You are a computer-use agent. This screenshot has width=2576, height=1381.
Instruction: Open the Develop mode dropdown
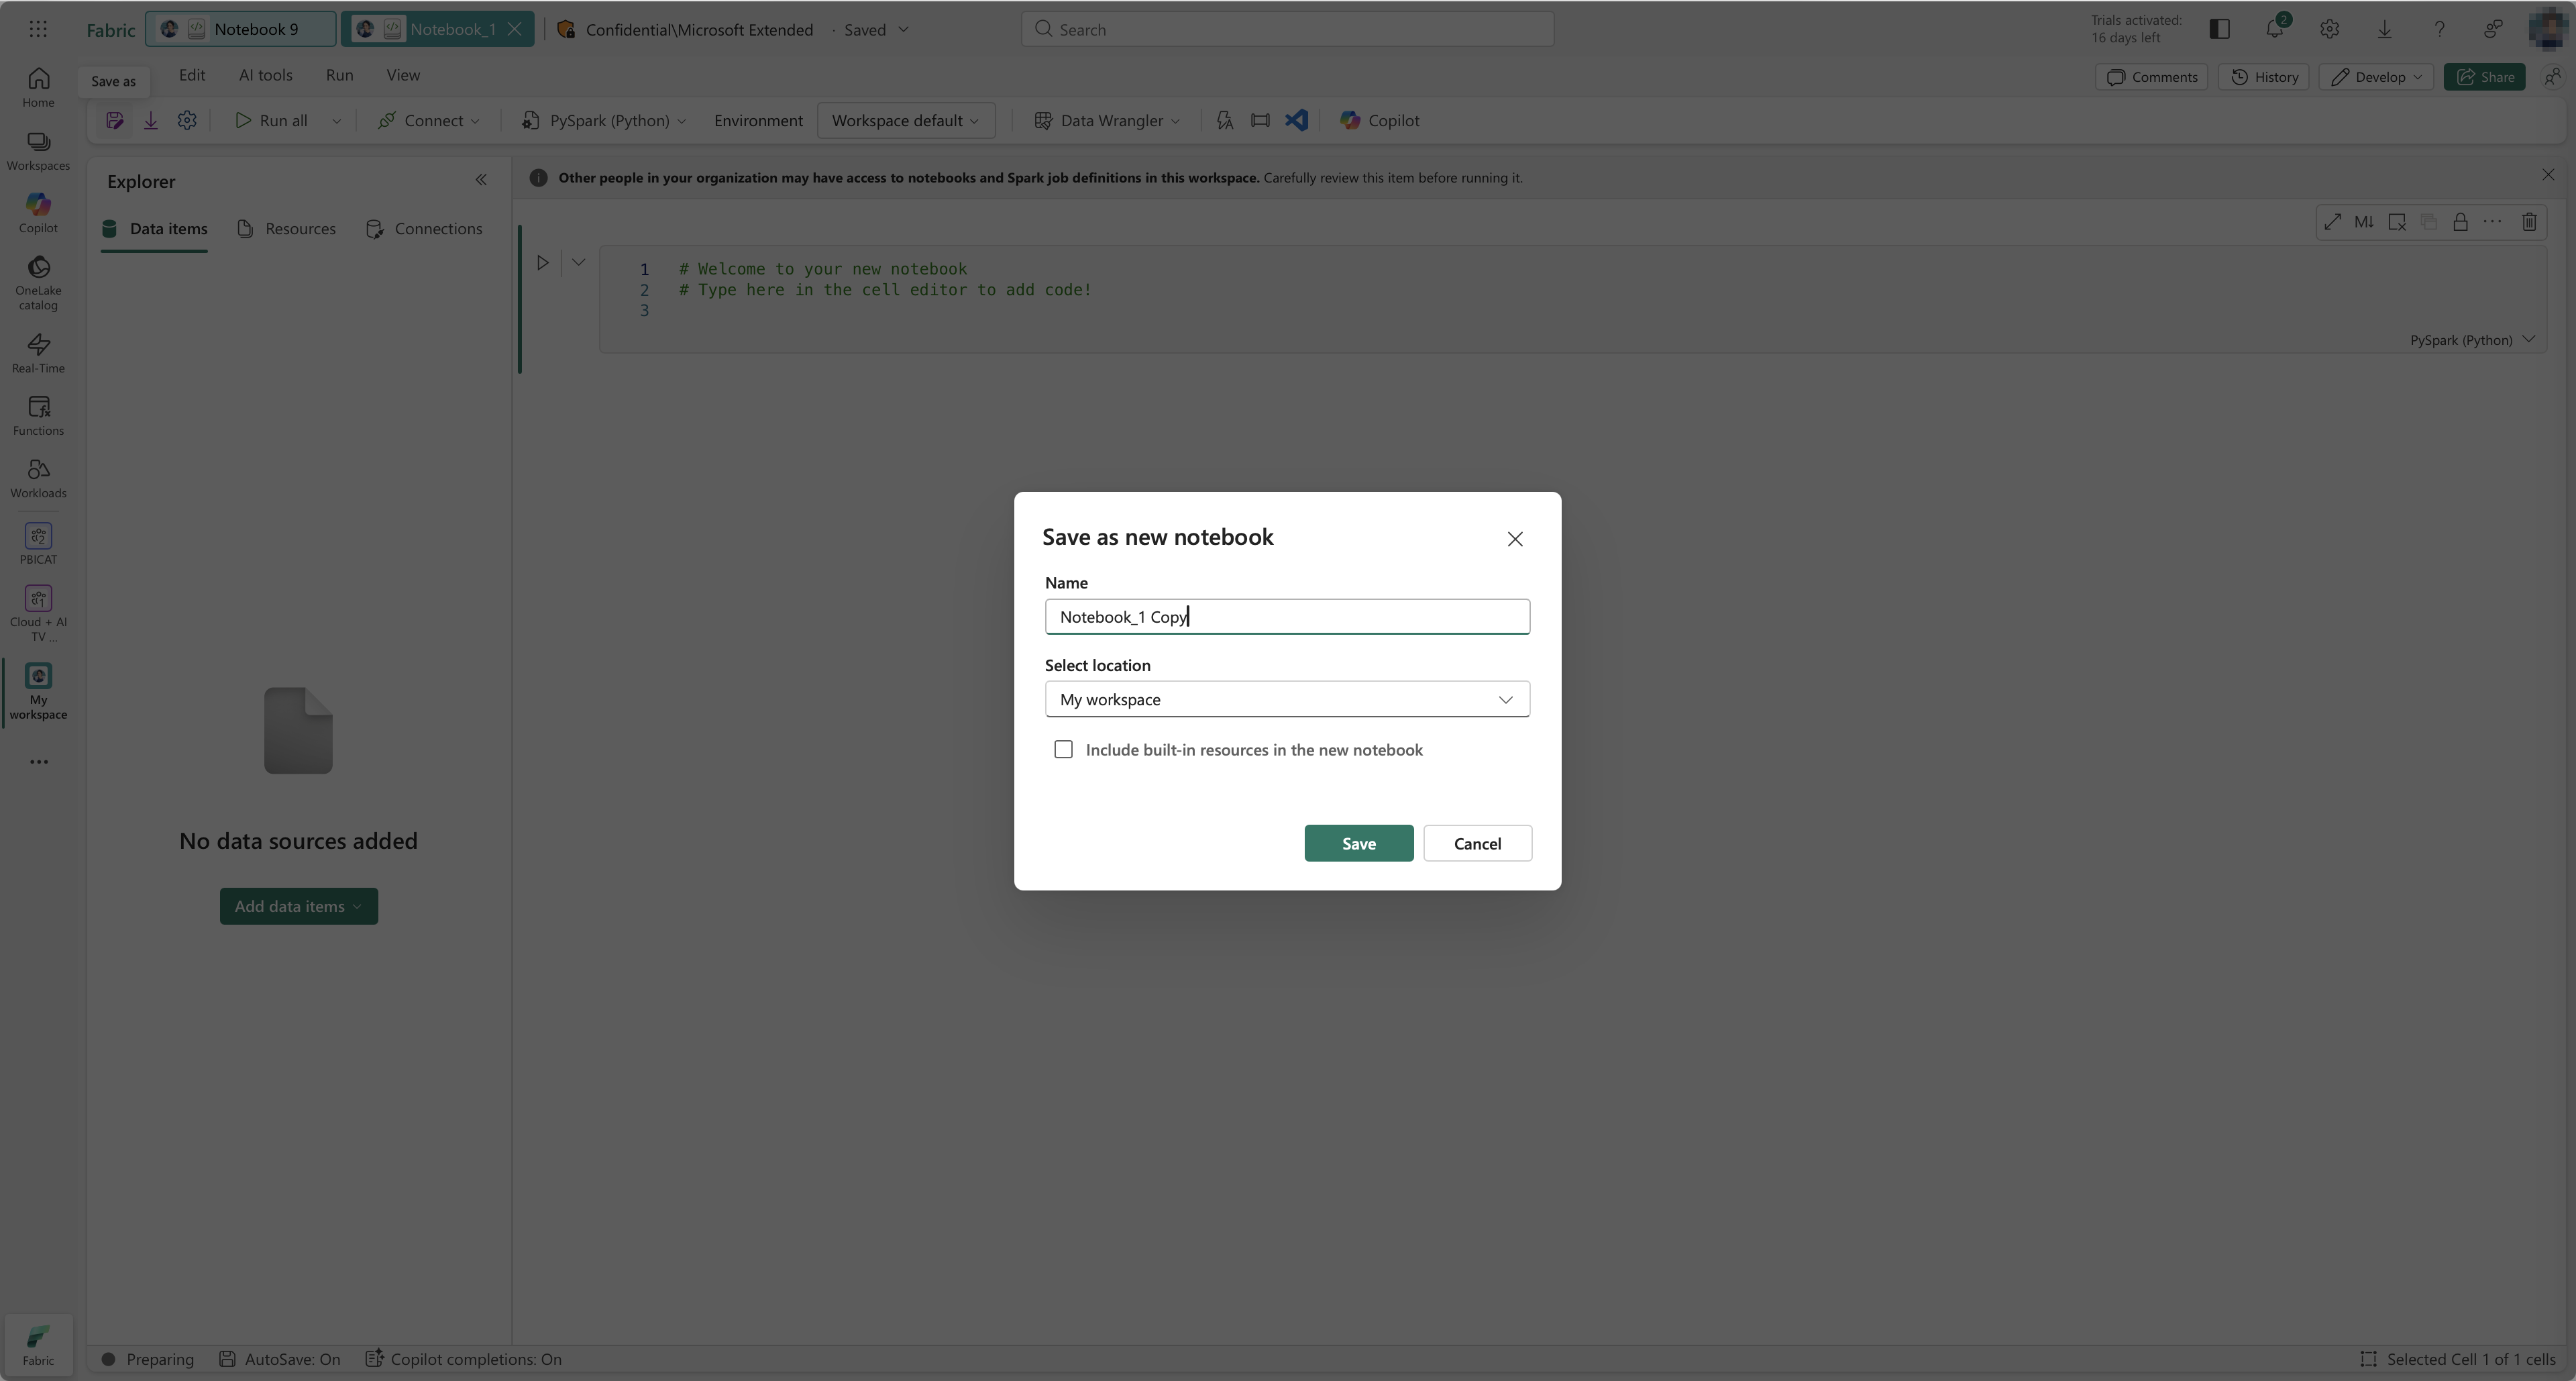pyautogui.click(x=2376, y=77)
